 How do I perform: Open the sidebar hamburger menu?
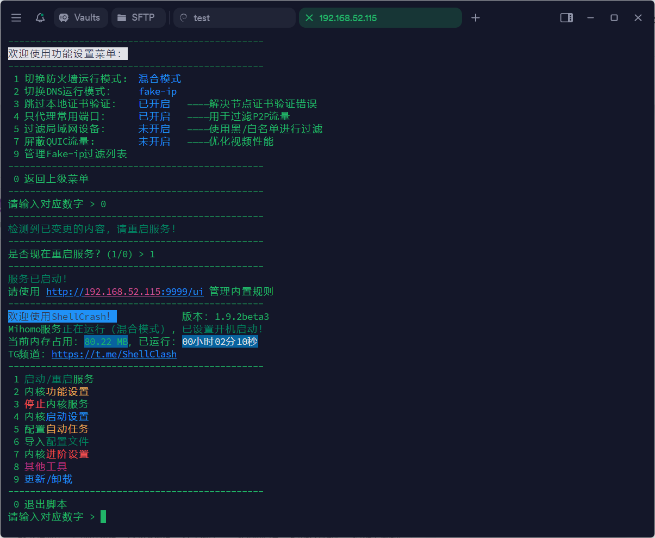coord(16,17)
